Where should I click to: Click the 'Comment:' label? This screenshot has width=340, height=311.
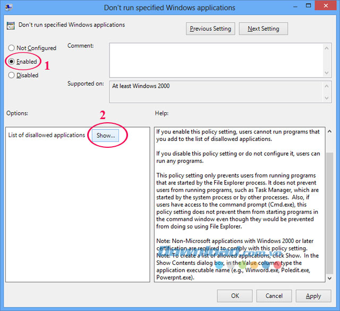[80, 46]
